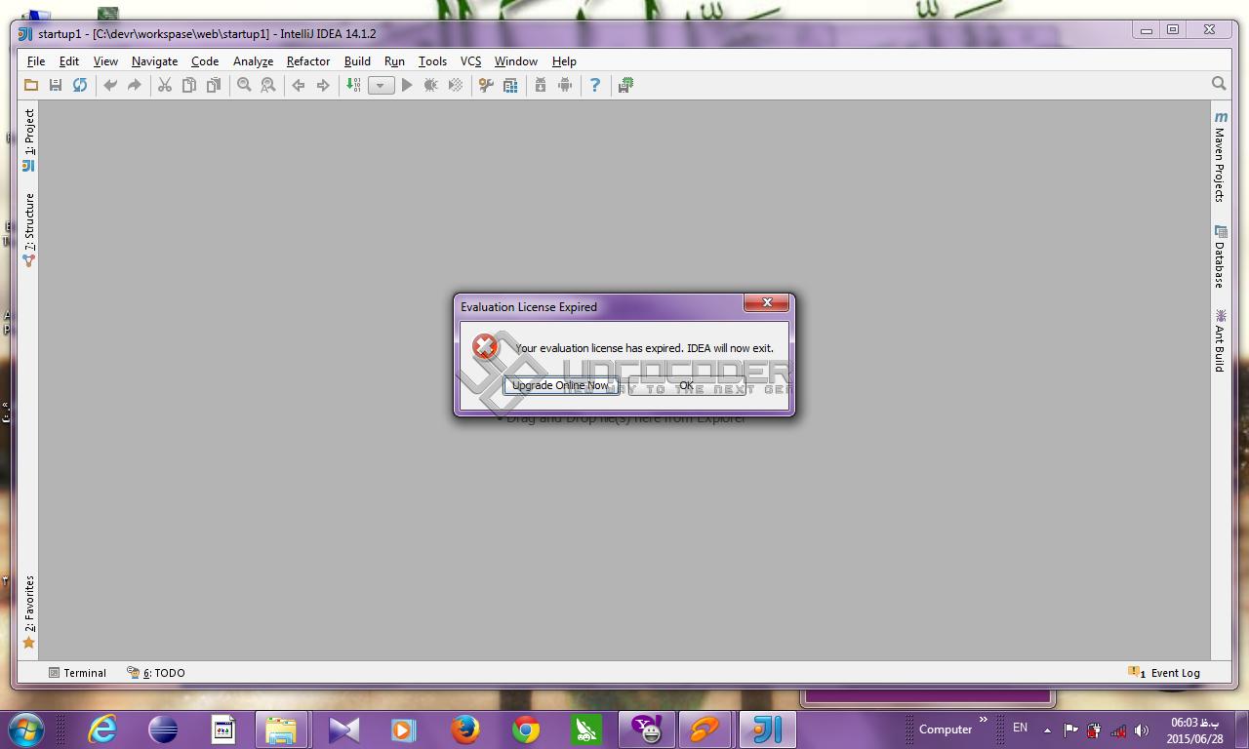Show the Project tool window tab
Viewport: 1249px width, 749px height.
[x=28, y=139]
